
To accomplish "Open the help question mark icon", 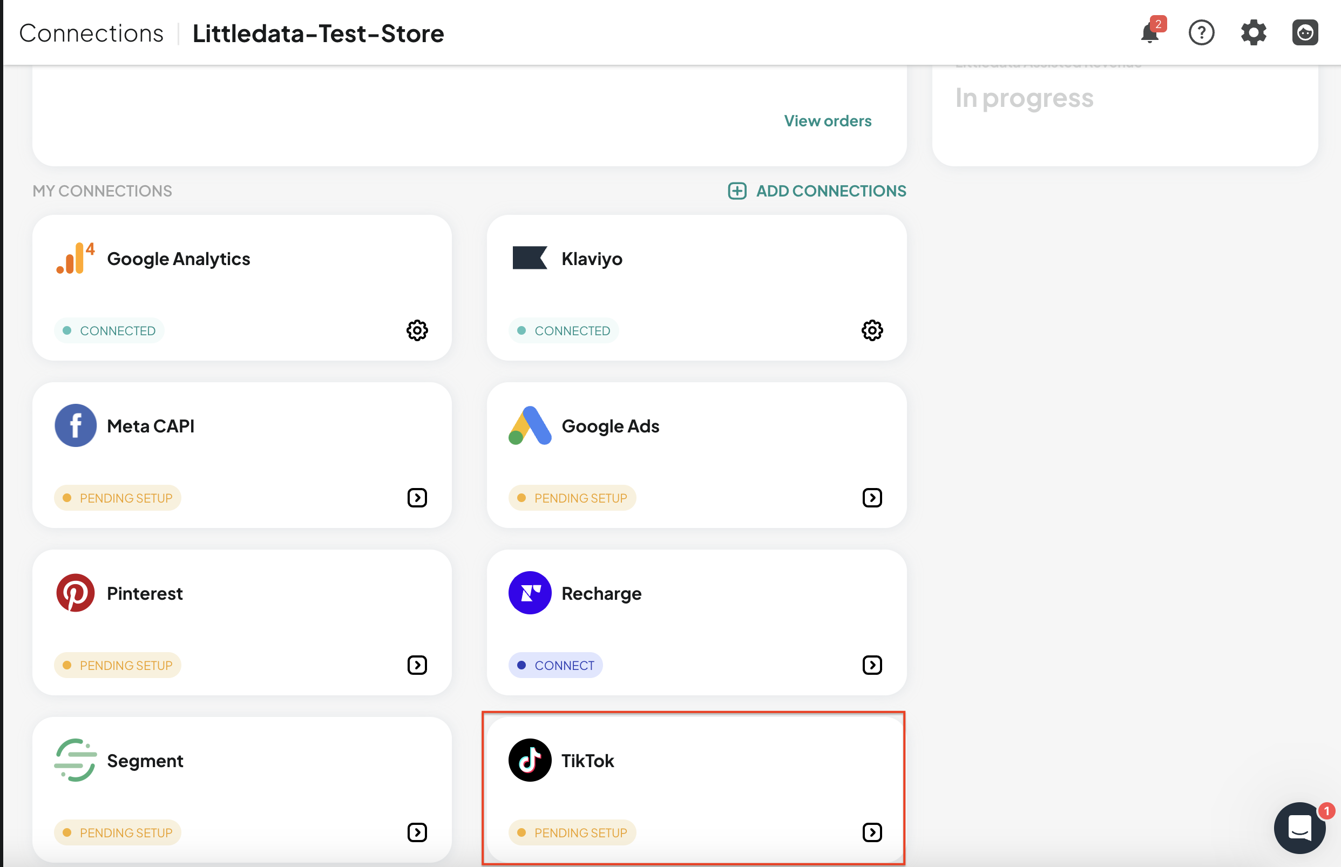I will tap(1201, 32).
